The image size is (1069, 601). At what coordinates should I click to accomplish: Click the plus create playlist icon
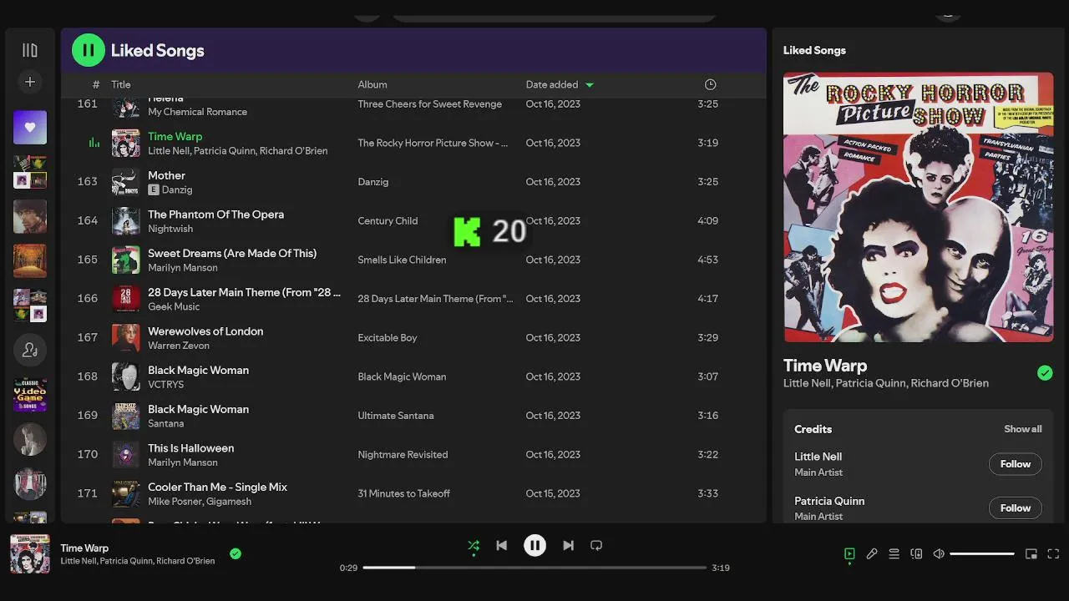pyautogui.click(x=30, y=82)
